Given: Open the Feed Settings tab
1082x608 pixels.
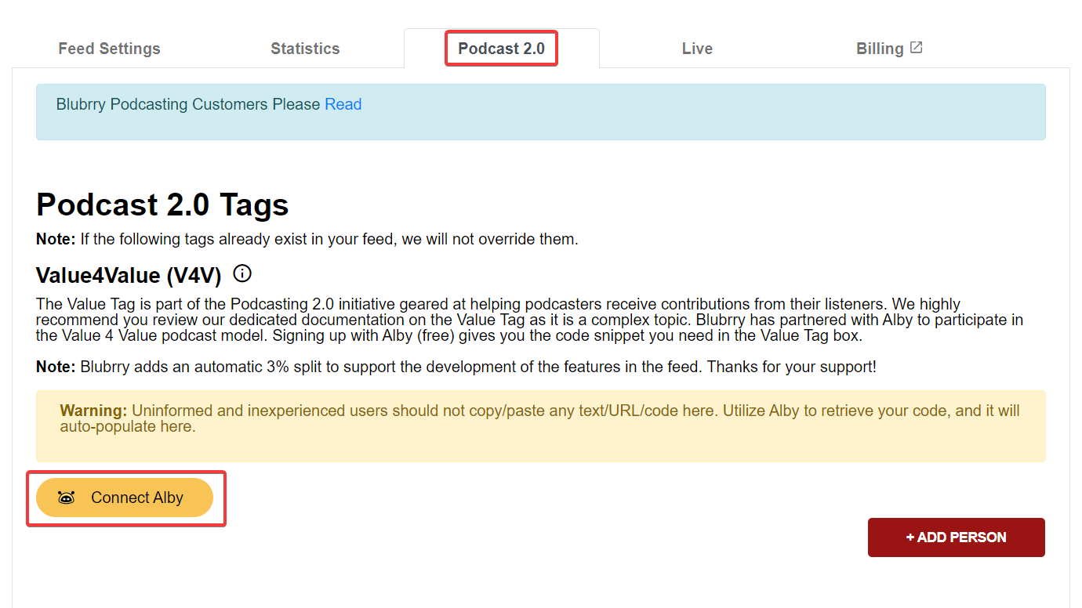Looking at the screenshot, I should pos(109,49).
